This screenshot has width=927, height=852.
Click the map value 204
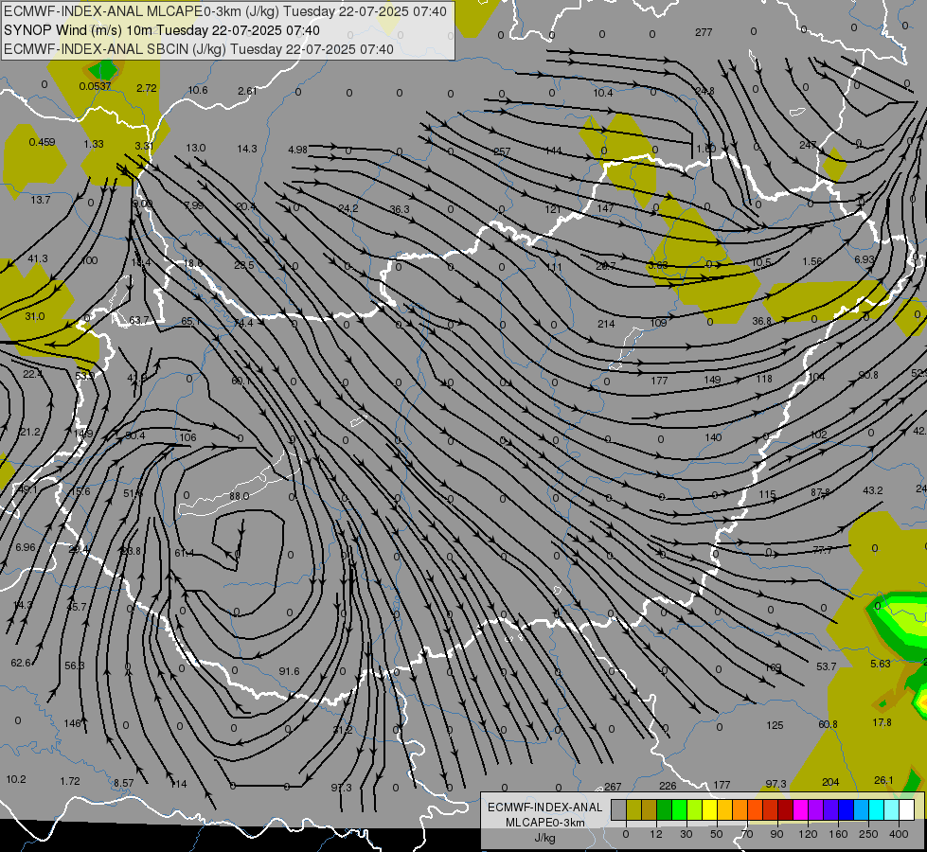point(830,782)
